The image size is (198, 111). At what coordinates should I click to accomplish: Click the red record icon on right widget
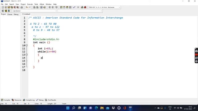coord(196,55)
